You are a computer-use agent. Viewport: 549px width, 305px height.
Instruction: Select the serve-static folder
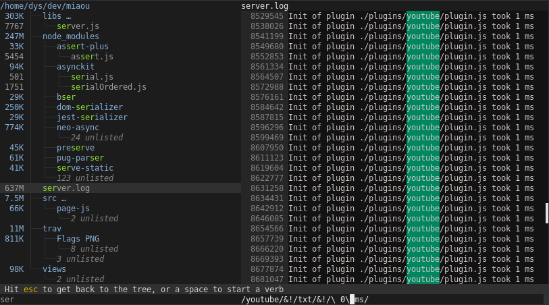point(85,168)
